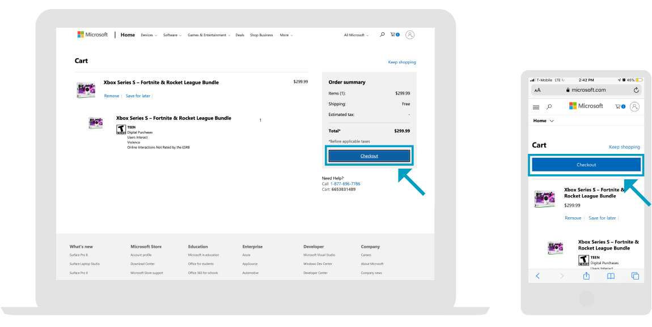Viewport: 652px width, 327px height.
Task: Open search on the laptop Microsoft page
Action: 382,35
